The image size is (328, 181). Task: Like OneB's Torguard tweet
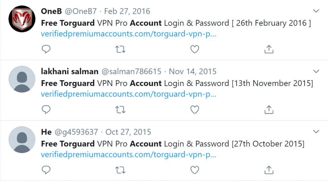[x=194, y=49]
